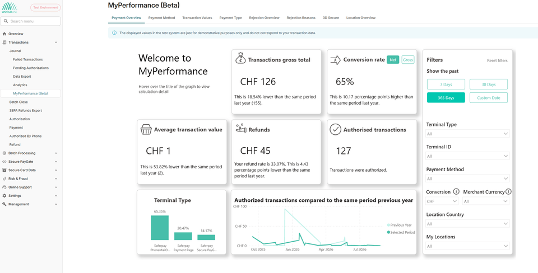Expand the Batch Processing chevron
Screen dimensions: 538x273
pyautogui.click(x=56, y=153)
